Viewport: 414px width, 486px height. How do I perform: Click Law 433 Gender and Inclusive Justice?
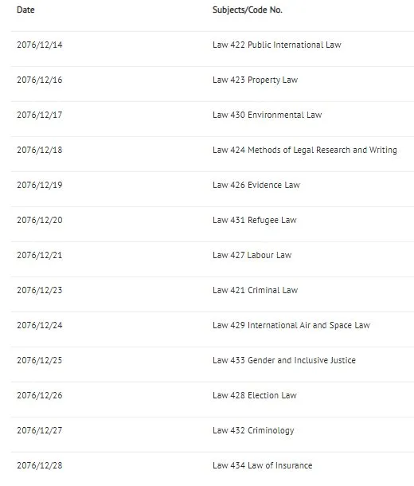click(x=284, y=360)
